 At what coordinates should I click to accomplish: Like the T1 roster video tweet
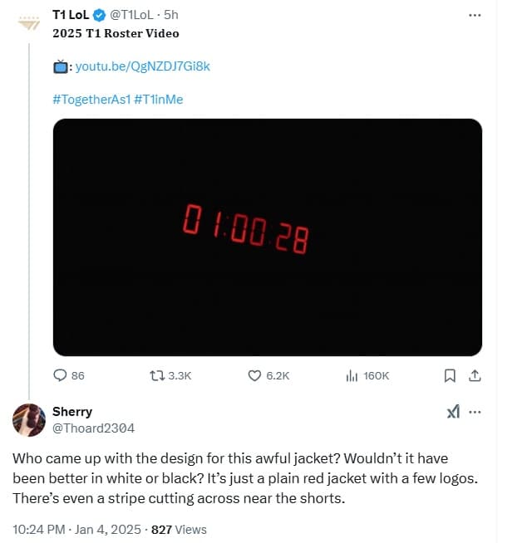click(255, 375)
